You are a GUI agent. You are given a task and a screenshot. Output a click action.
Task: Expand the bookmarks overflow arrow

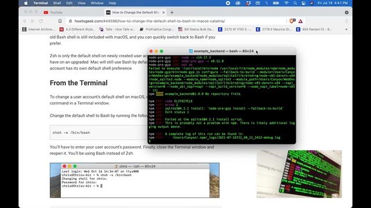point(347,29)
